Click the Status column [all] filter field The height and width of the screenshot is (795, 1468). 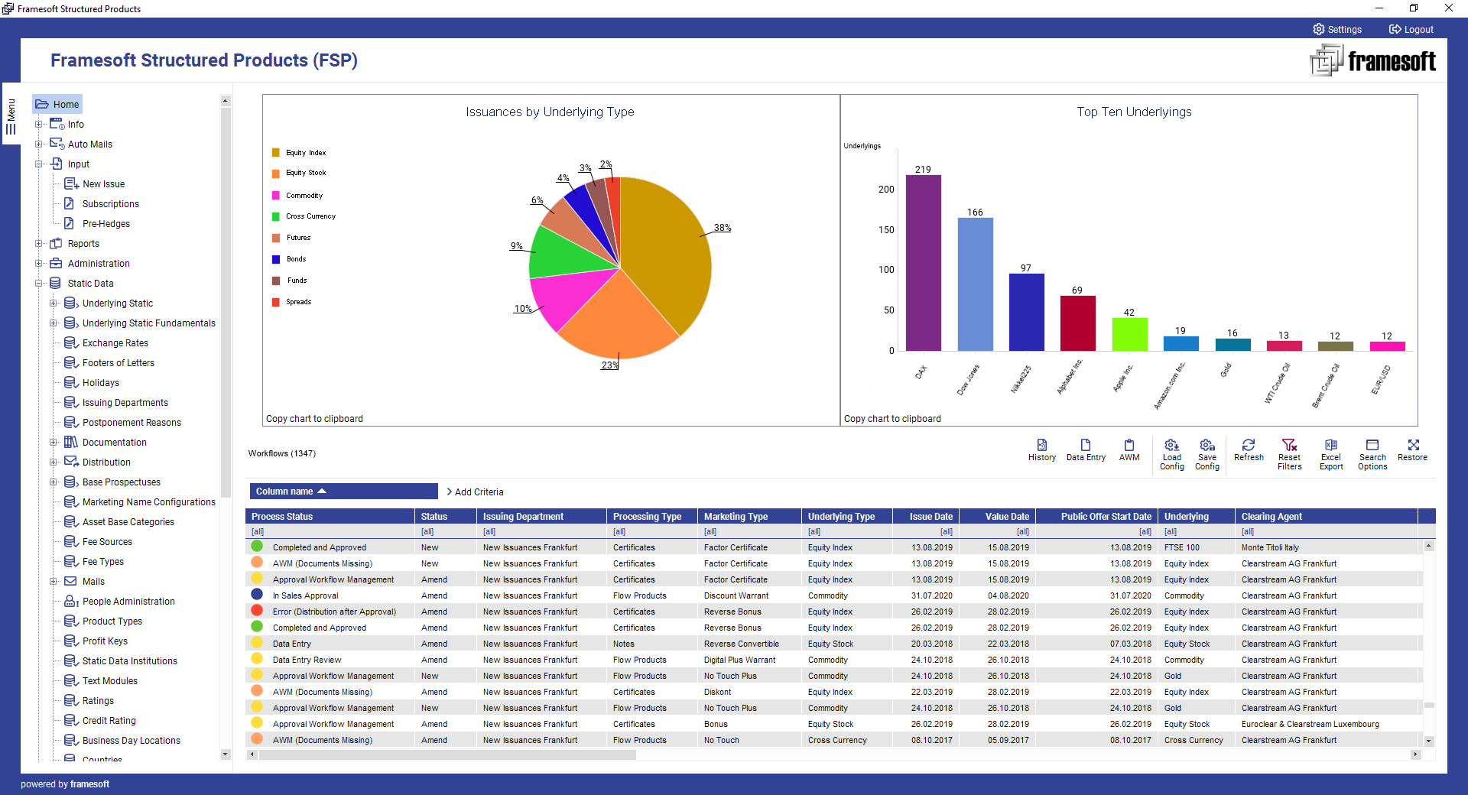pos(446,531)
